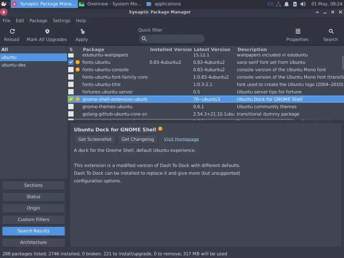Mark the fonts-ubuntu-font-family-console checkbox

(71, 77)
